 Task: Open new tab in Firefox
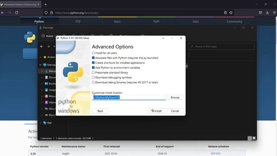tap(45, 4)
